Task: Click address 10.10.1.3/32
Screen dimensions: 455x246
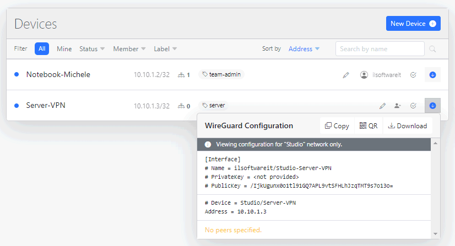Action: (151, 106)
